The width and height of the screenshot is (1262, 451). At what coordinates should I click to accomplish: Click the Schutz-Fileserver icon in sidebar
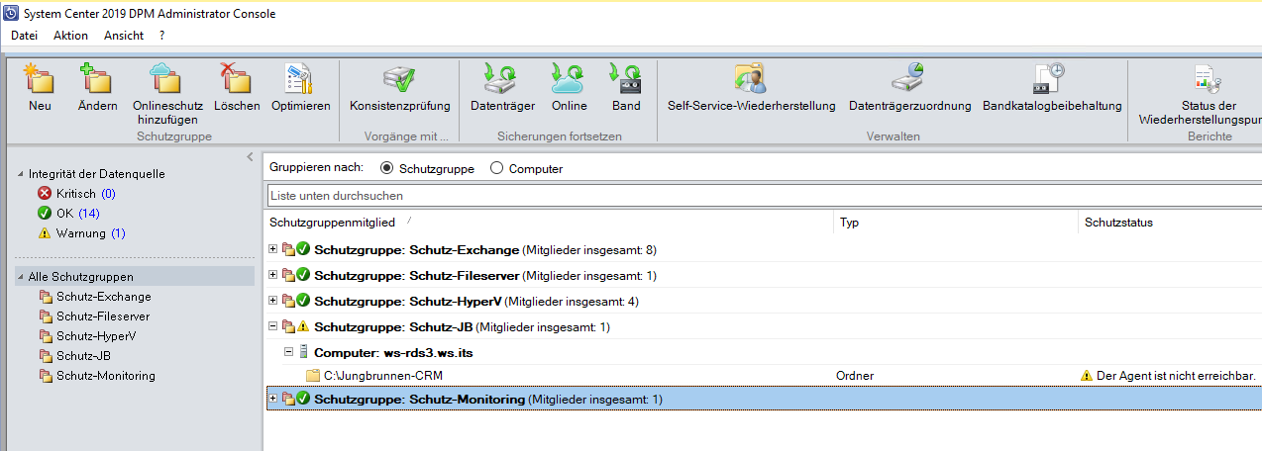(45, 316)
